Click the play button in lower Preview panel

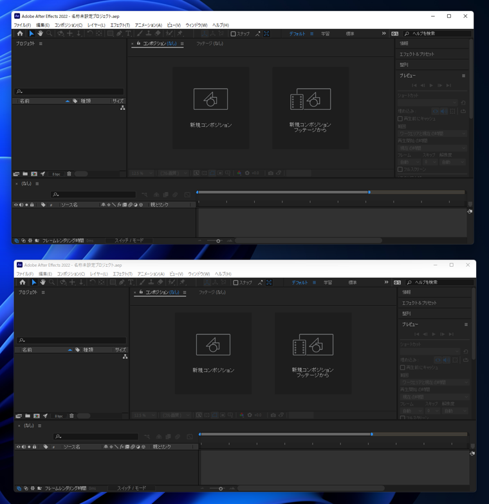coord(434,334)
